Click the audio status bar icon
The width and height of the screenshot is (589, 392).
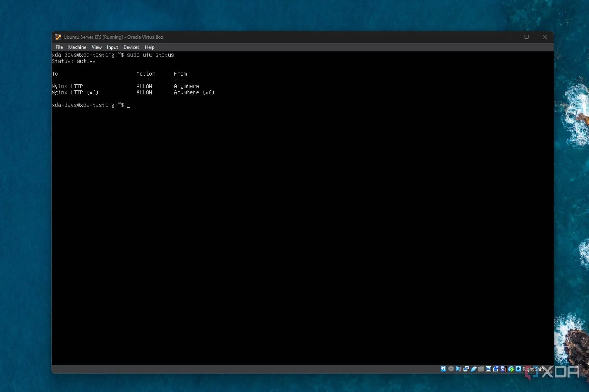coord(459,369)
